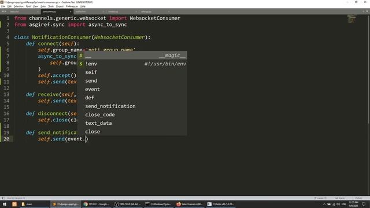Image resolution: width=370 pixels, height=208 pixels.
Task: Open the Windows notification center
Action: 364,204
